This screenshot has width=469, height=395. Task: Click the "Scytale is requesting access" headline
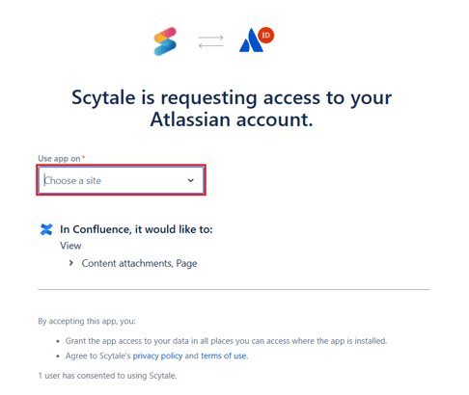pos(232,109)
